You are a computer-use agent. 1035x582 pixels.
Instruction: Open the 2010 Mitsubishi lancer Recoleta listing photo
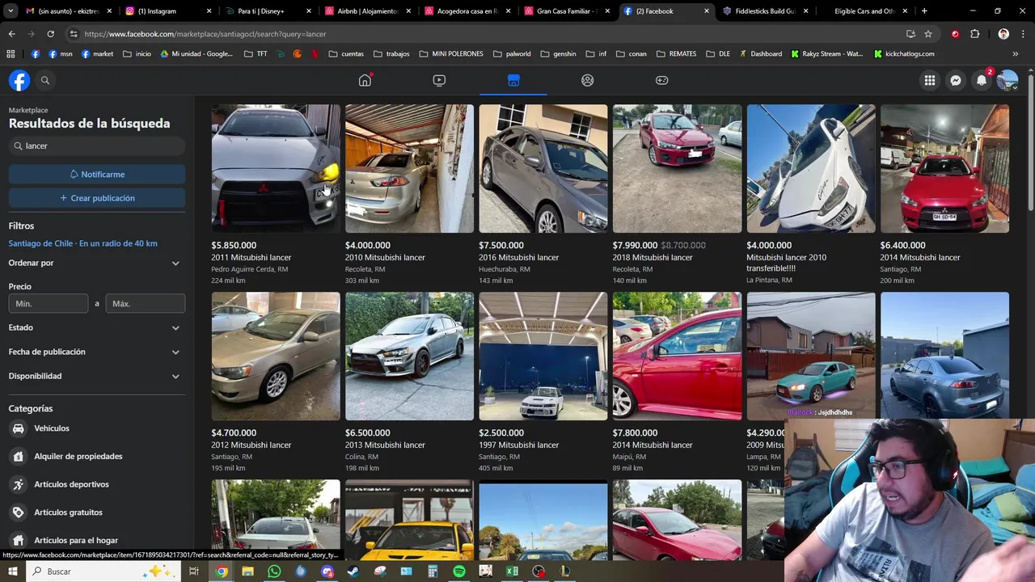point(409,168)
